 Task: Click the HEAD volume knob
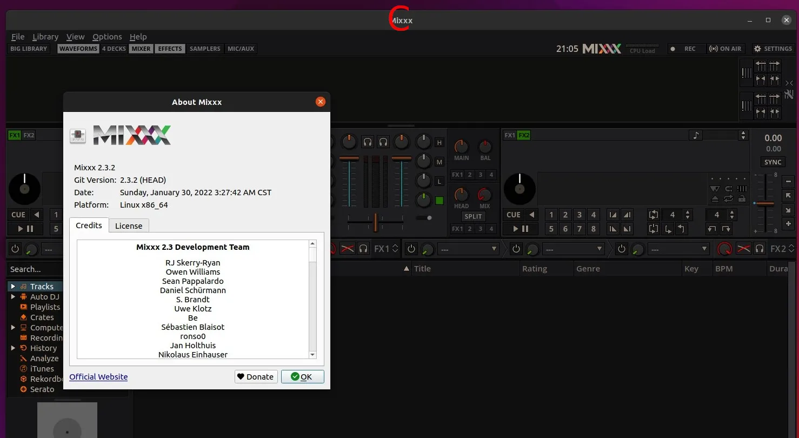pyautogui.click(x=461, y=194)
